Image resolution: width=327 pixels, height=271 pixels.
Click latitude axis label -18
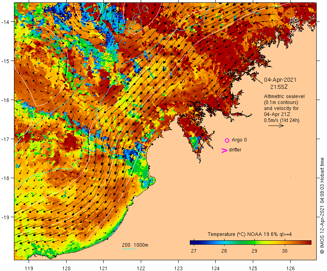(x=5, y=178)
